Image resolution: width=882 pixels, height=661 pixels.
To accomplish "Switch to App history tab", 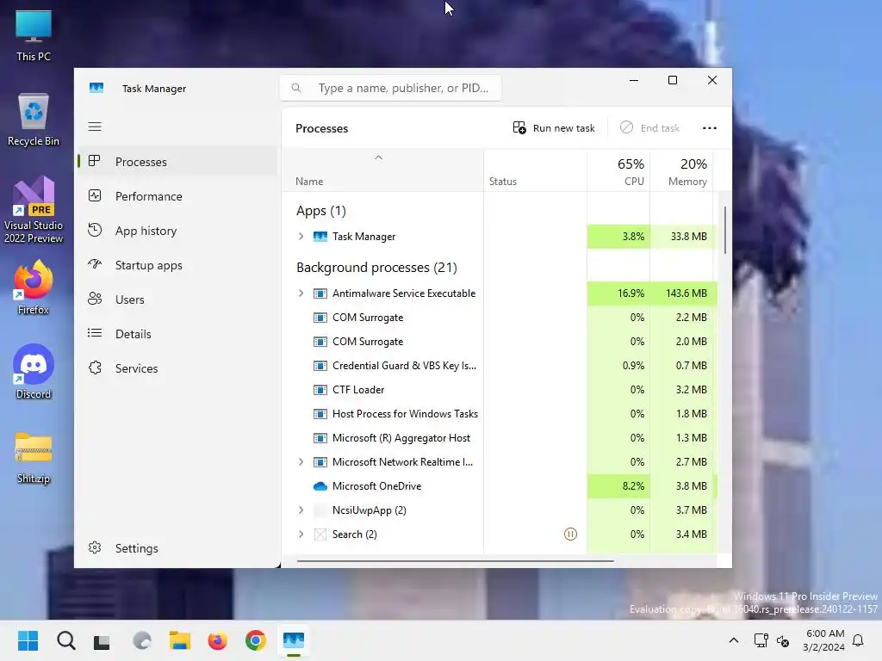I will [177, 231].
